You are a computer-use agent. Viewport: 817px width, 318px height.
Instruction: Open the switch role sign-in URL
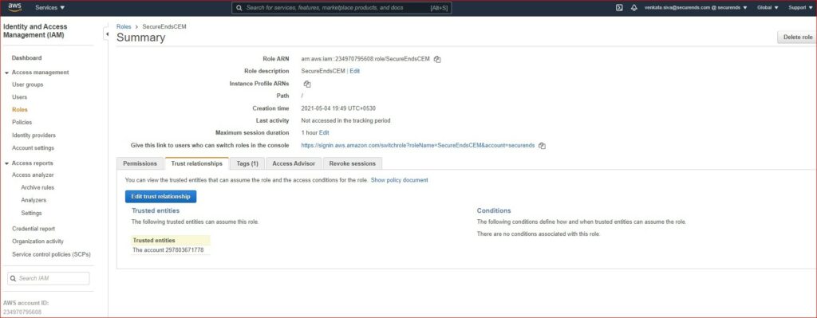point(418,146)
